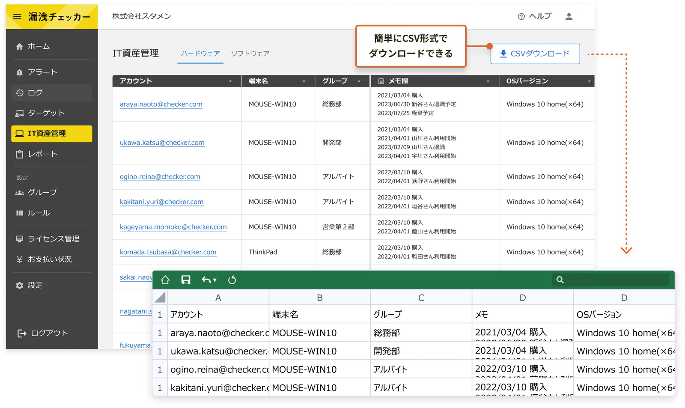
Task: Click the CSVダウンロード button
Action: pyautogui.click(x=535, y=54)
